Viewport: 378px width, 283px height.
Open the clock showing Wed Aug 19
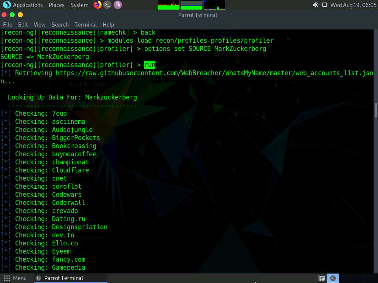353,5
